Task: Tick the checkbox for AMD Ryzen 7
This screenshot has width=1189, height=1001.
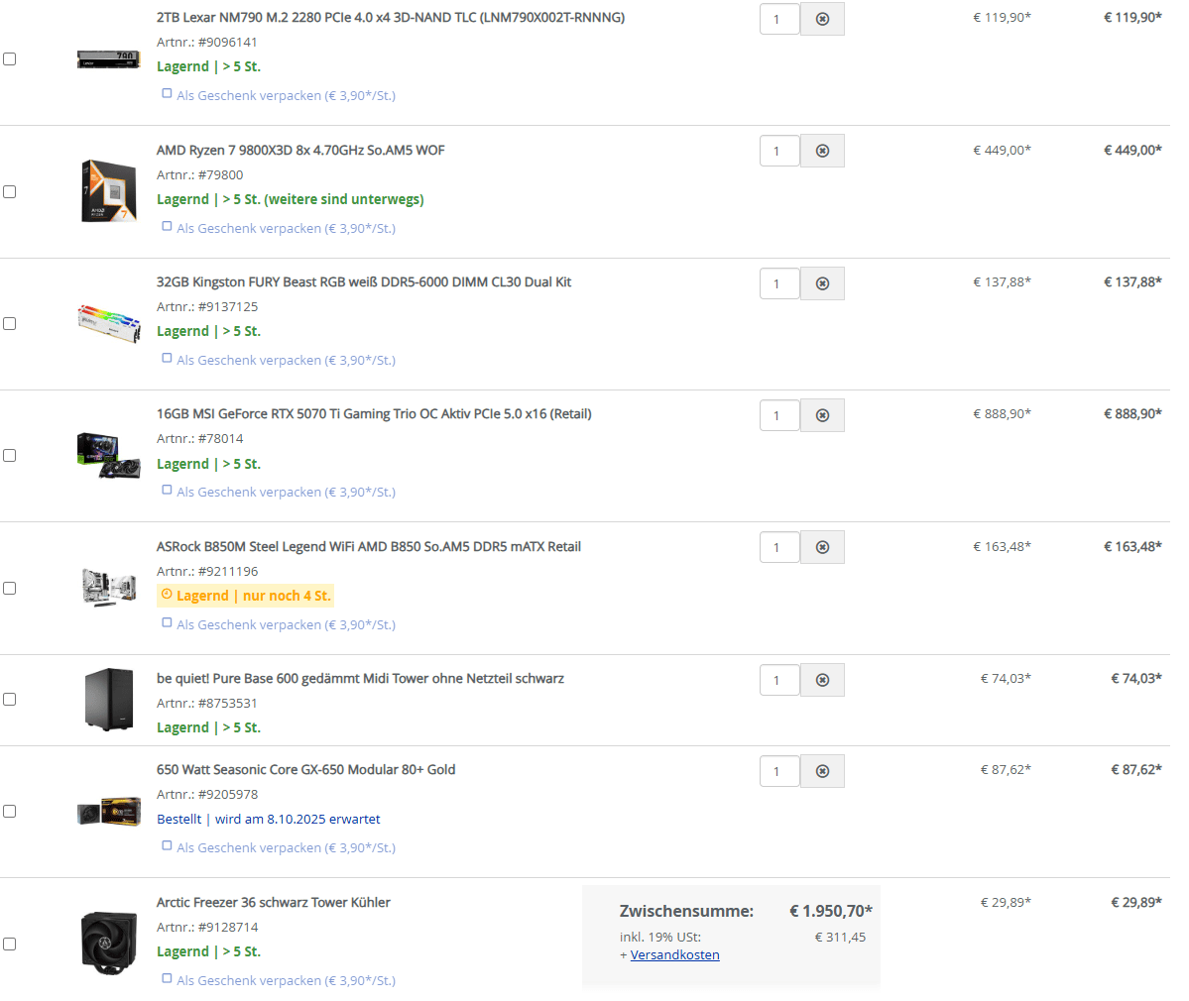Action: point(10,191)
